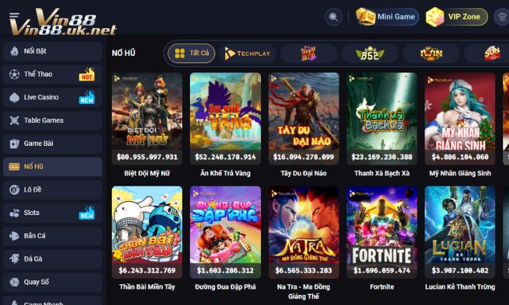Select the RIK provider logo
This screenshot has height=305, width=509.
pyautogui.click(x=308, y=54)
